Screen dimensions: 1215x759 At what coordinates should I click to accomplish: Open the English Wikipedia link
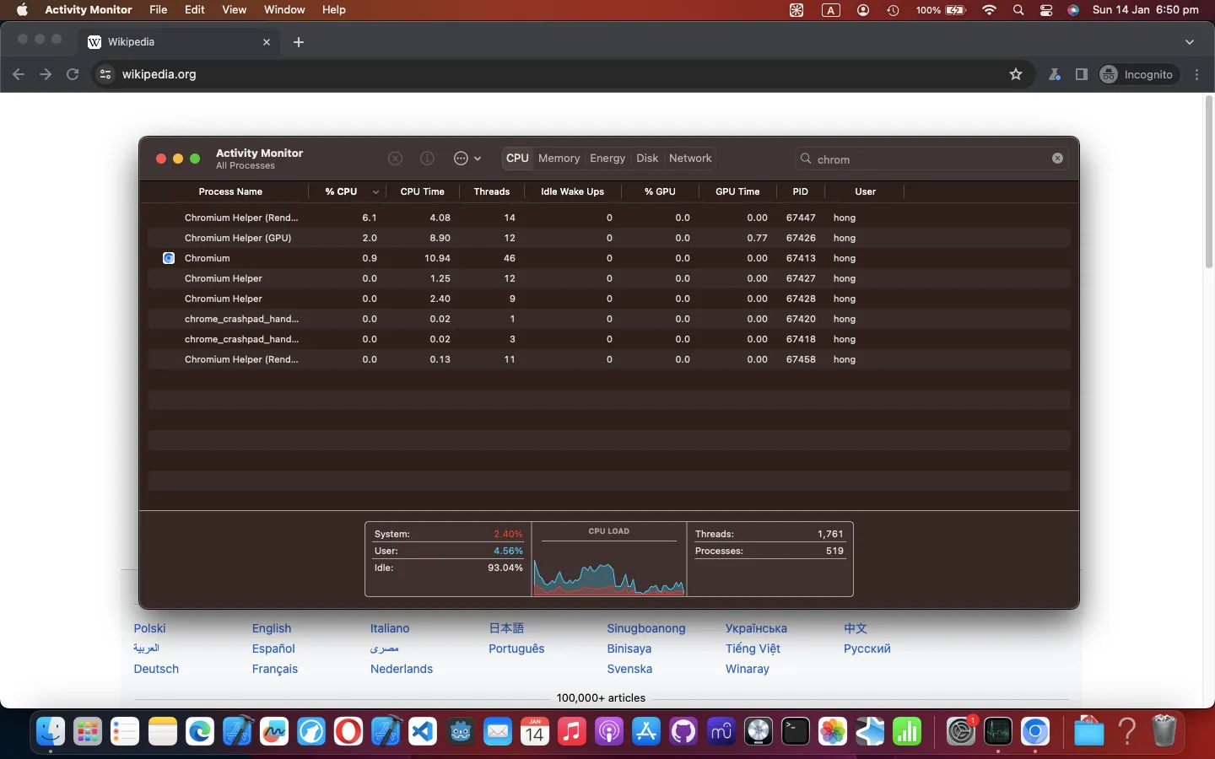tap(271, 628)
